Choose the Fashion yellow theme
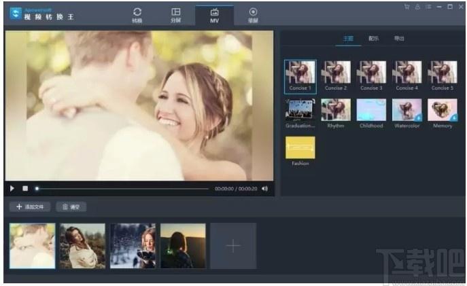The height and width of the screenshot is (286, 467). coord(300,151)
